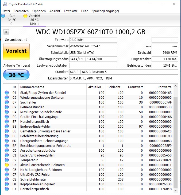The height and width of the screenshot is (195, 181).
Task: Click the yellow Vorsicht status icon for Disk 1
Action: point(25,16)
